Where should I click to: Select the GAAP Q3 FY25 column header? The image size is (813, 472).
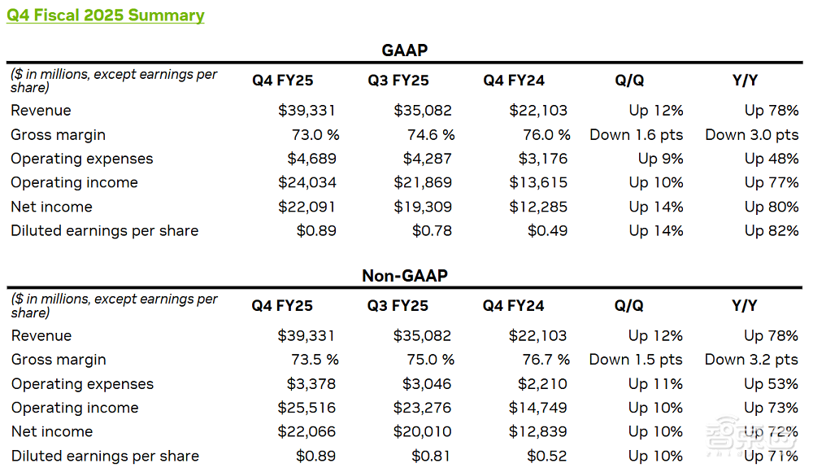398,81
